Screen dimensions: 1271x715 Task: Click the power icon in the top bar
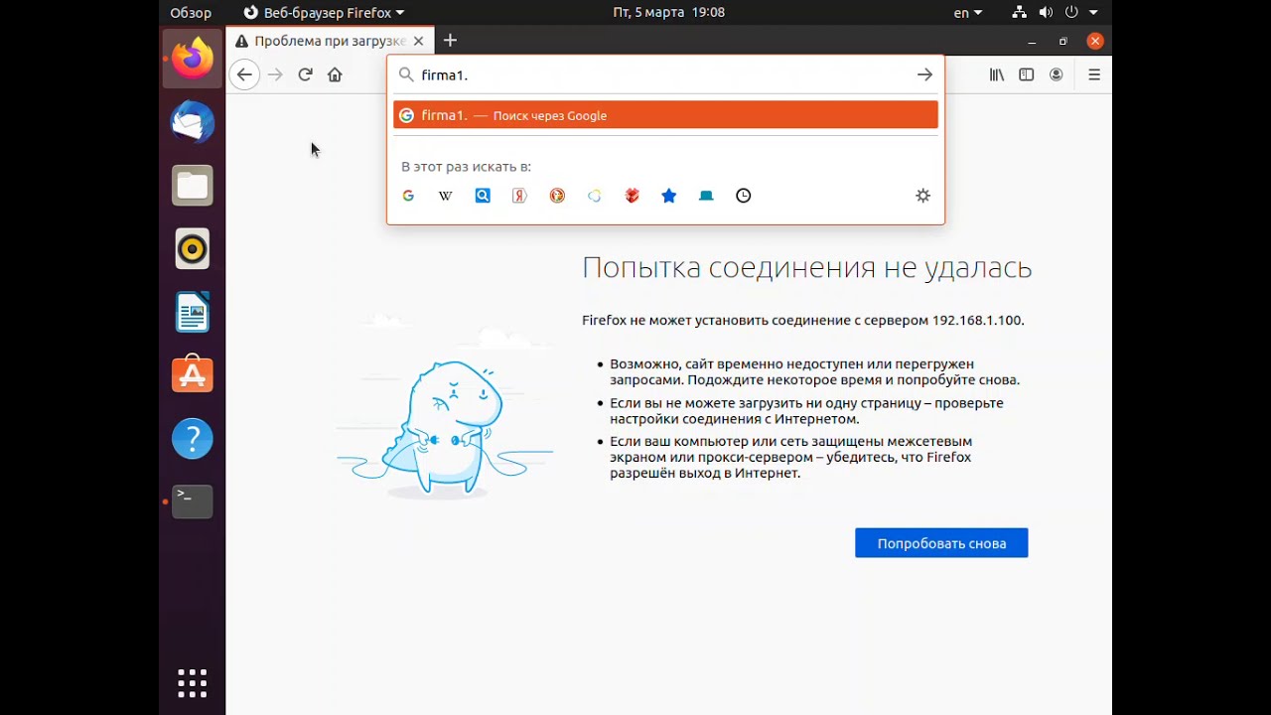[1071, 13]
